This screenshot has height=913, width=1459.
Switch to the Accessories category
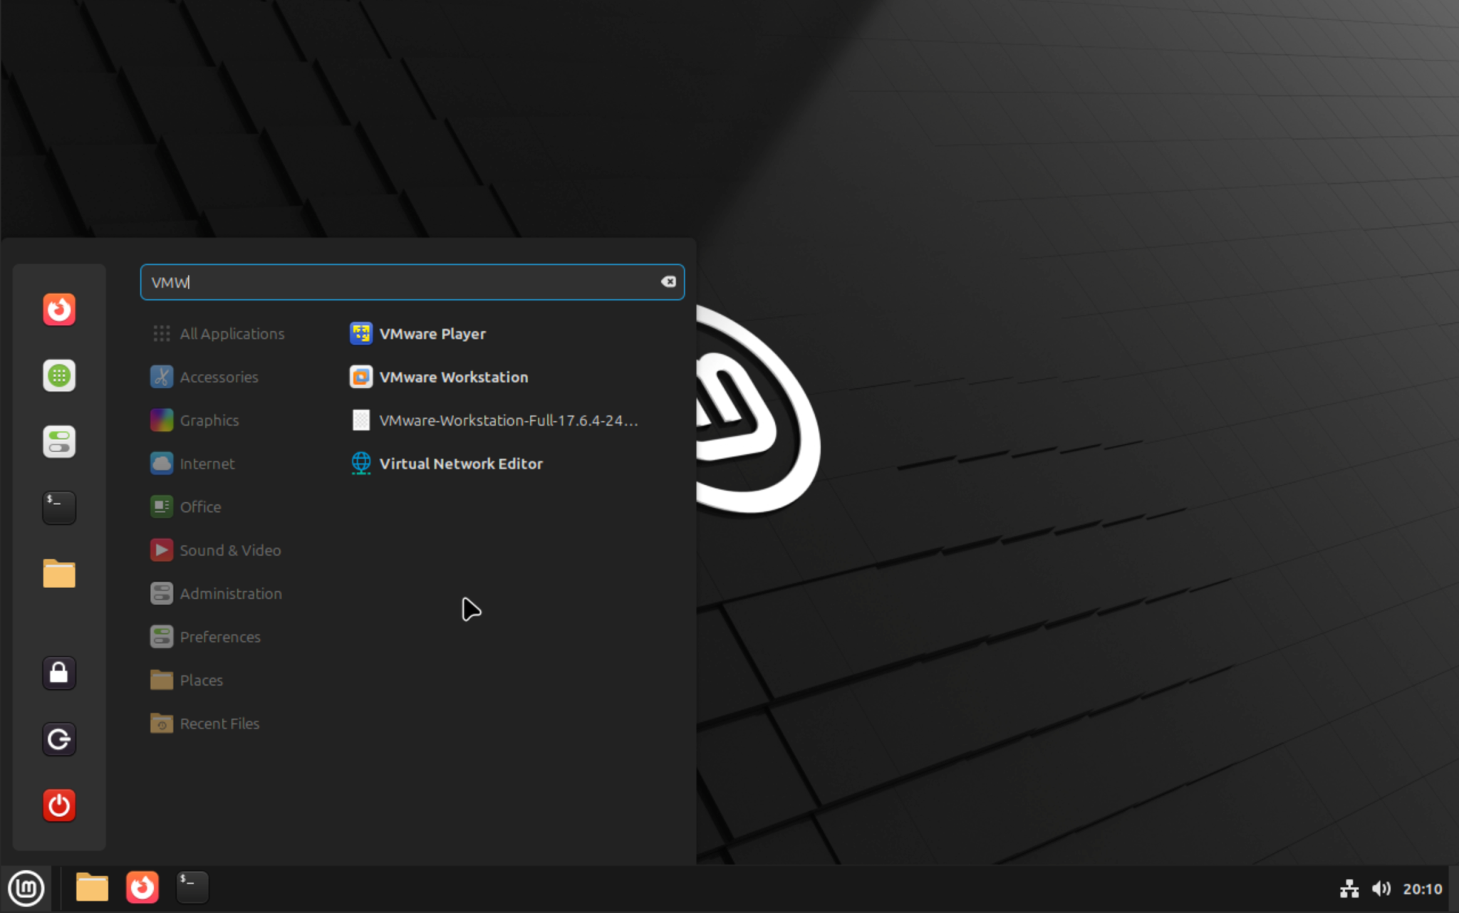point(219,377)
